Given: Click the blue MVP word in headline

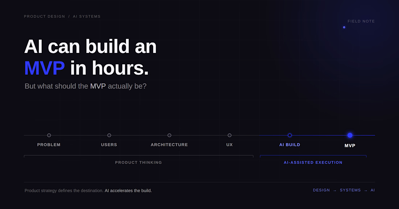Looking at the screenshot, I should coord(44,68).
